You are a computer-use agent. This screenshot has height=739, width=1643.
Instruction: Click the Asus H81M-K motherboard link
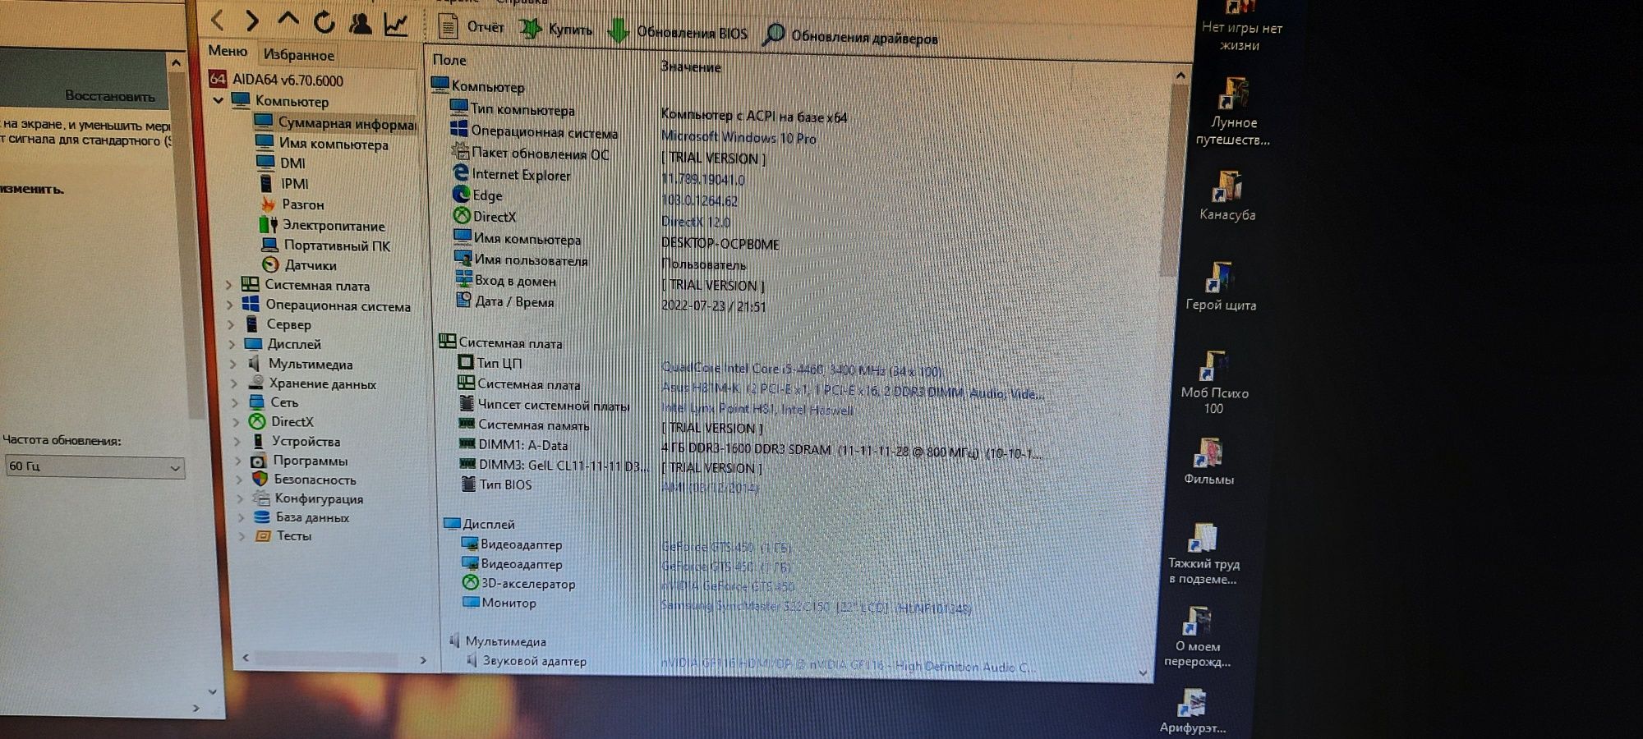coord(853,392)
